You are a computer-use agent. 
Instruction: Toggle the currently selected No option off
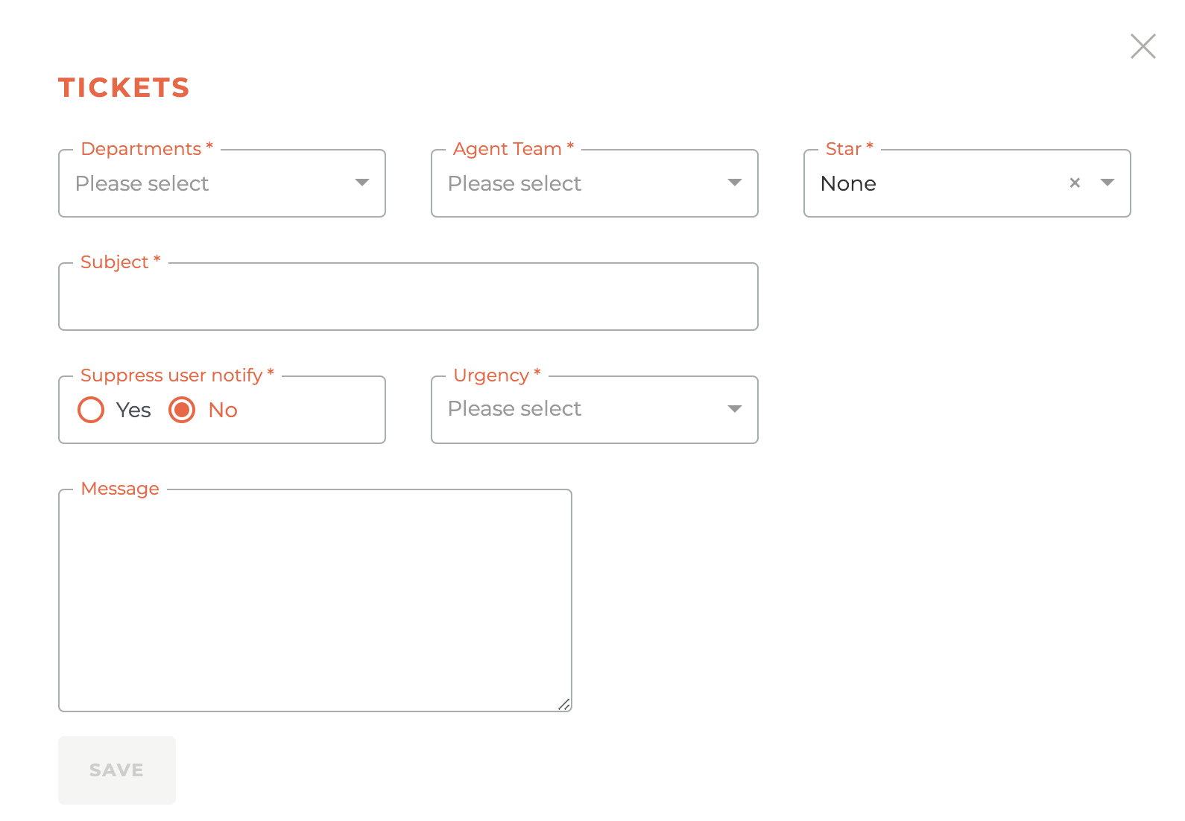[181, 410]
